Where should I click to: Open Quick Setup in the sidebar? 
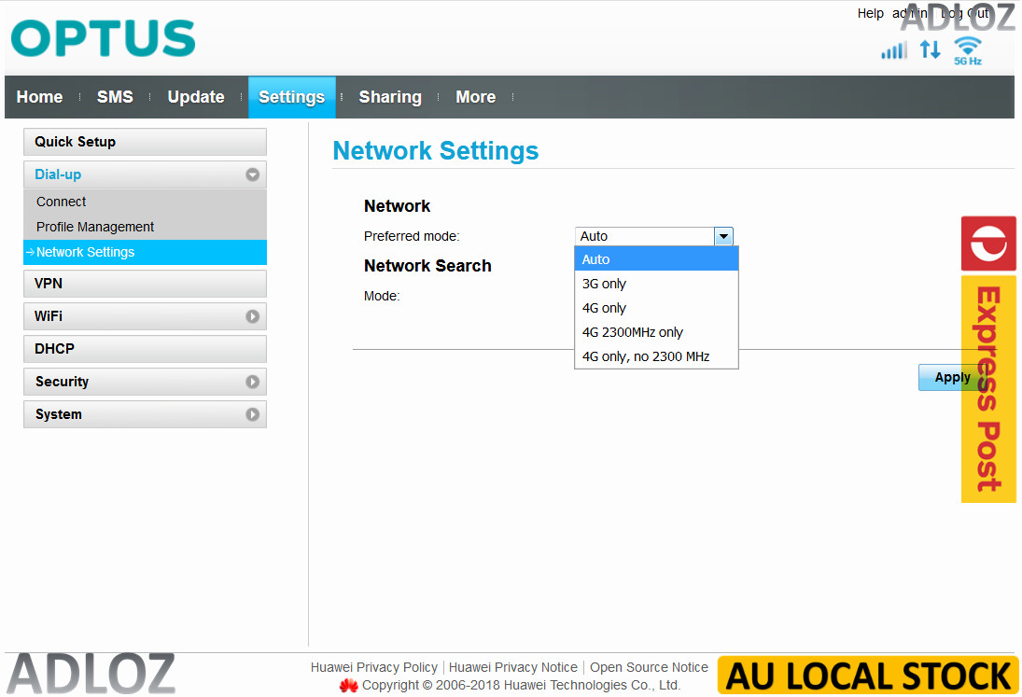(145, 142)
